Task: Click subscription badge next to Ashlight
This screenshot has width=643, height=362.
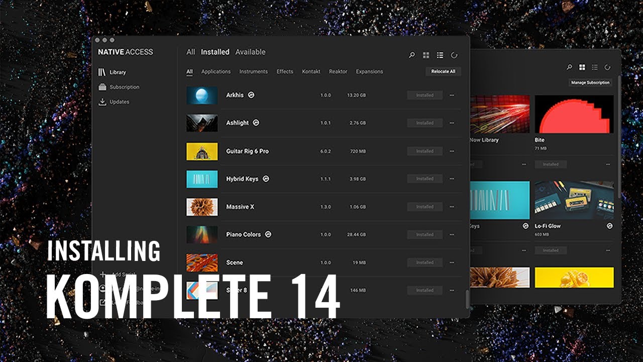Action: coord(256,122)
